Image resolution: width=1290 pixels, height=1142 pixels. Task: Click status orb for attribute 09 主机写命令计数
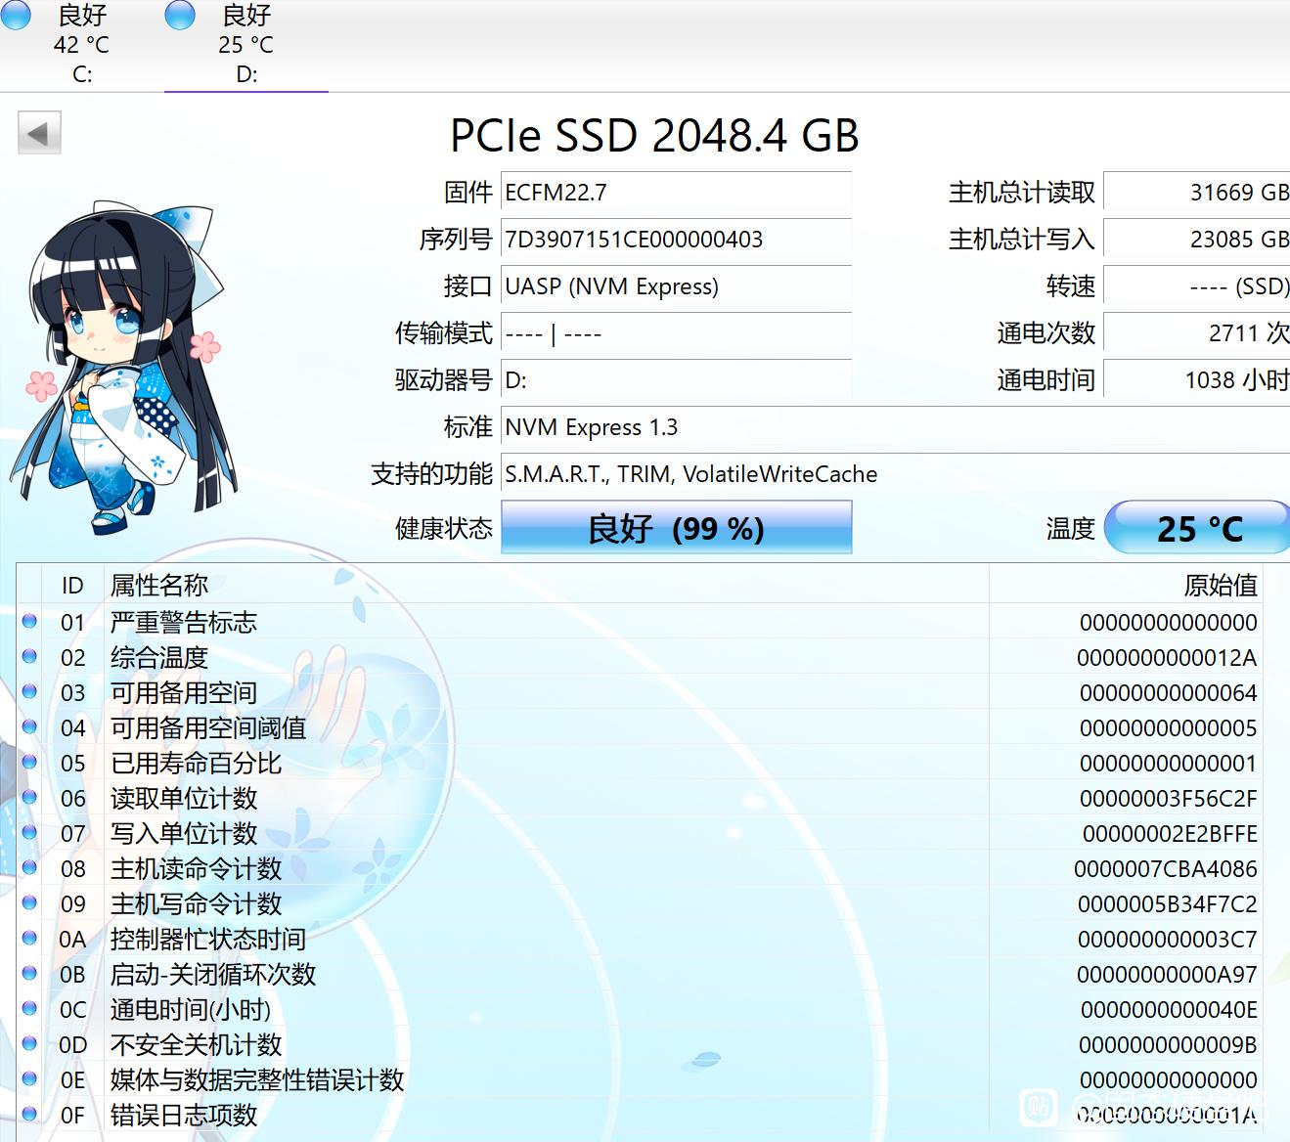coord(29,903)
